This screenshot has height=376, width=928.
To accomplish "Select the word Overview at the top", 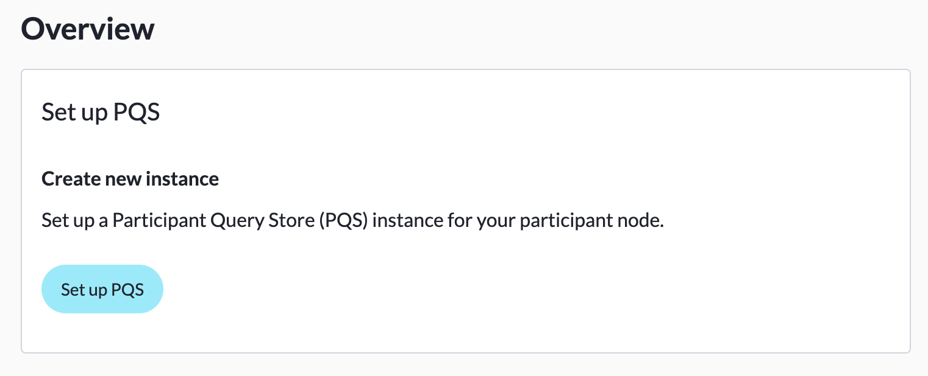I will pos(87,28).
